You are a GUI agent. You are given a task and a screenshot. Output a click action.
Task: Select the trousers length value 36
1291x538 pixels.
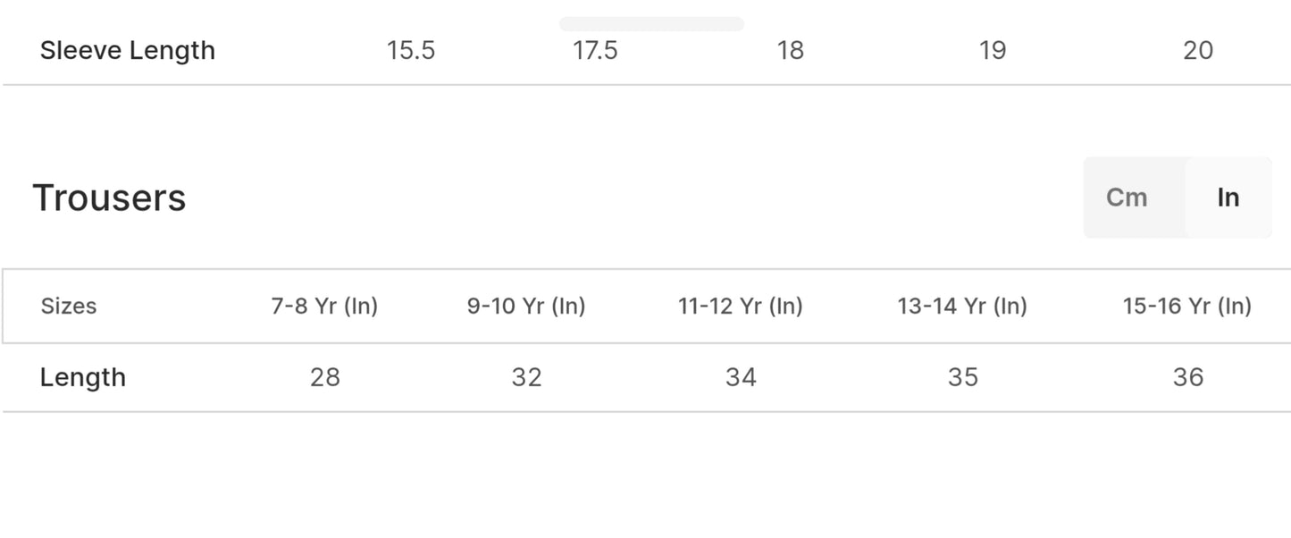click(1188, 377)
